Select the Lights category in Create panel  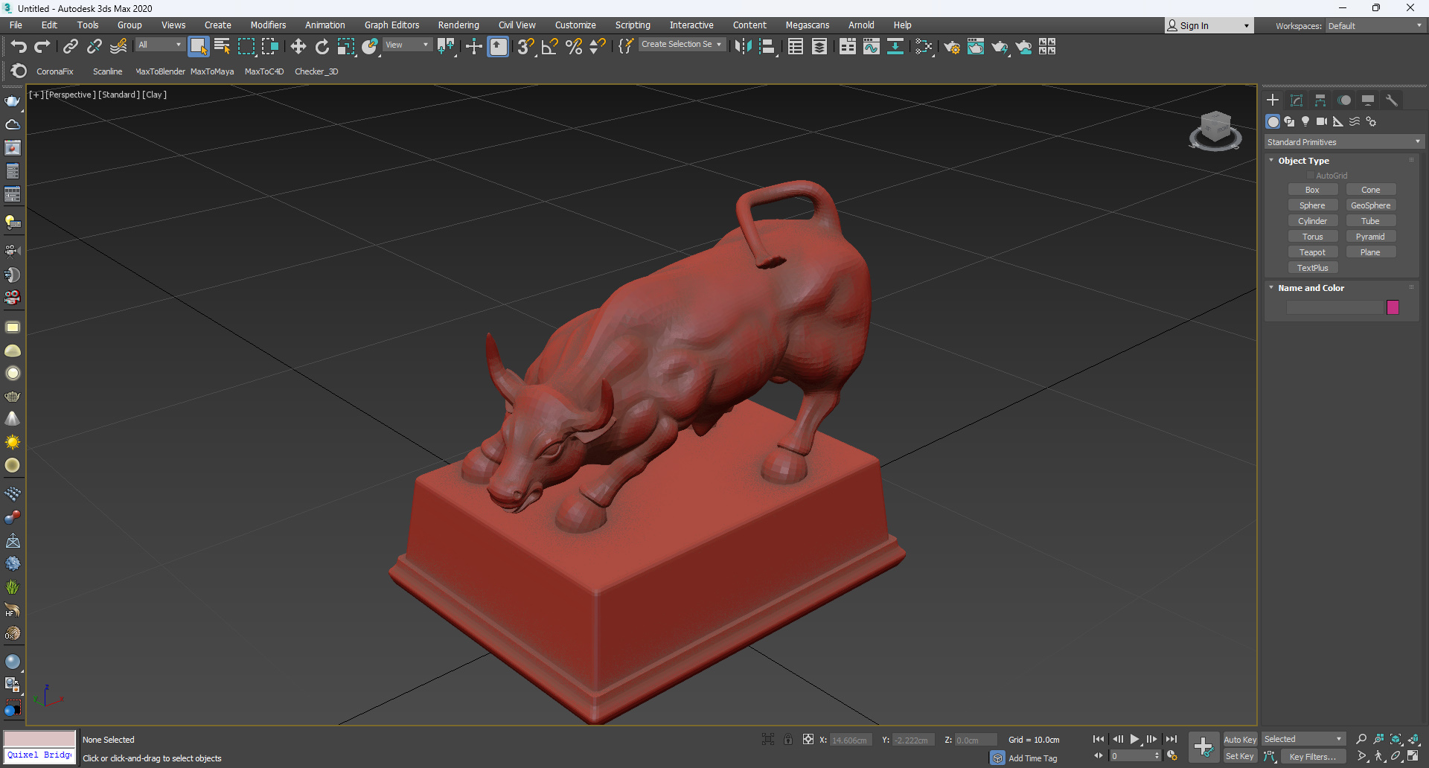[1305, 121]
